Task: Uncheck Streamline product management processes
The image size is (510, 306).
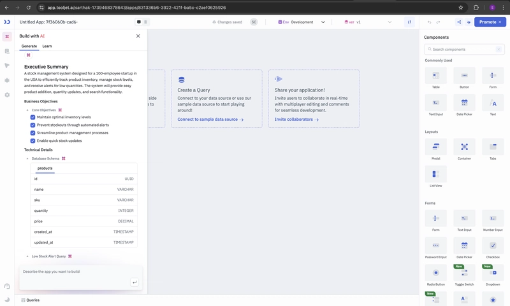Action: (x=33, y=133)
